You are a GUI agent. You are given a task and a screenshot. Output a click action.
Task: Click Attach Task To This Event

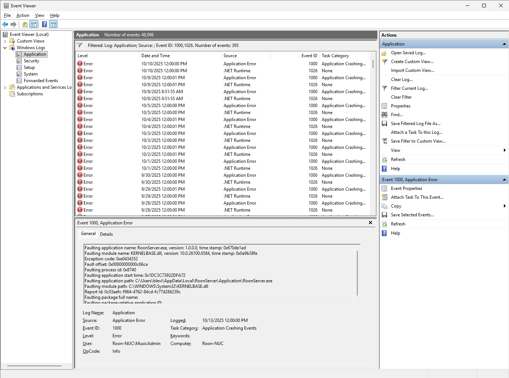pos(417,197)
